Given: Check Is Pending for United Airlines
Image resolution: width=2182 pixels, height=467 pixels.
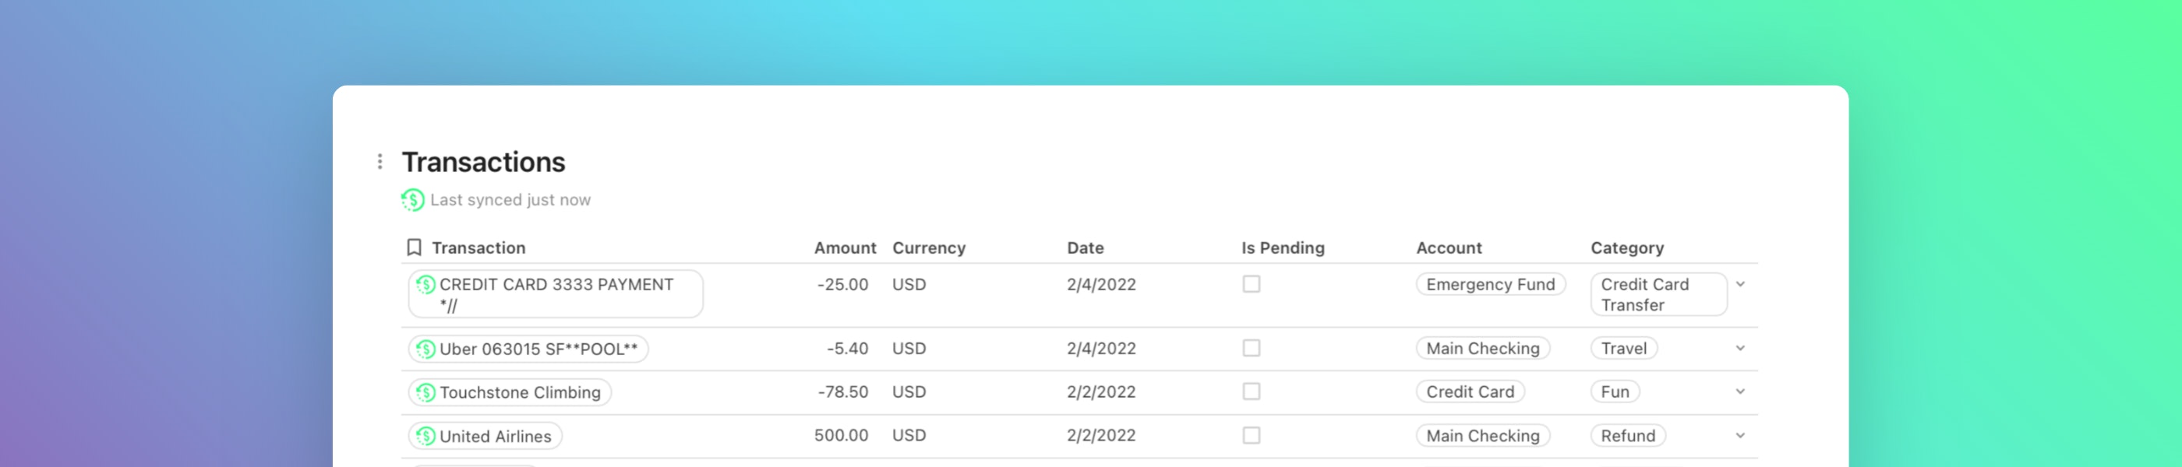Looking at the screenshot, I should click(1251, 436).
